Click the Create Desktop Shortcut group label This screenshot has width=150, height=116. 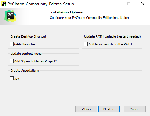coord(28,36)
